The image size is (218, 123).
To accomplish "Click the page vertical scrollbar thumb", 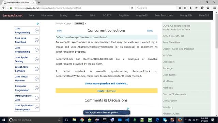I will (217, 31).
